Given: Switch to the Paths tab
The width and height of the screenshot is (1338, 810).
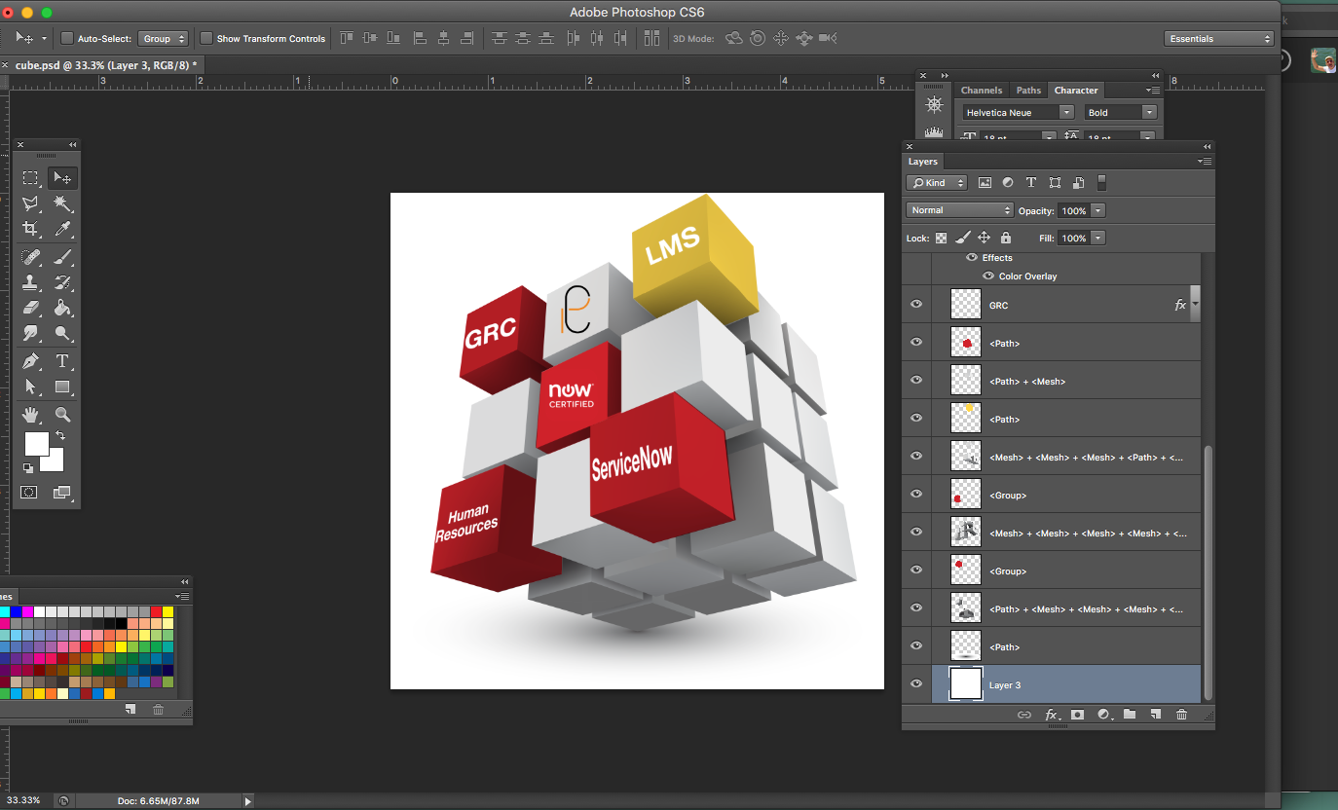Looking at the screenshot, I should click(x=1028, y=90).
